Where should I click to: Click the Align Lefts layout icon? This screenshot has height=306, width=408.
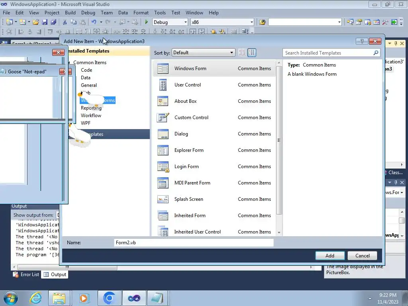tap(22, 32)
